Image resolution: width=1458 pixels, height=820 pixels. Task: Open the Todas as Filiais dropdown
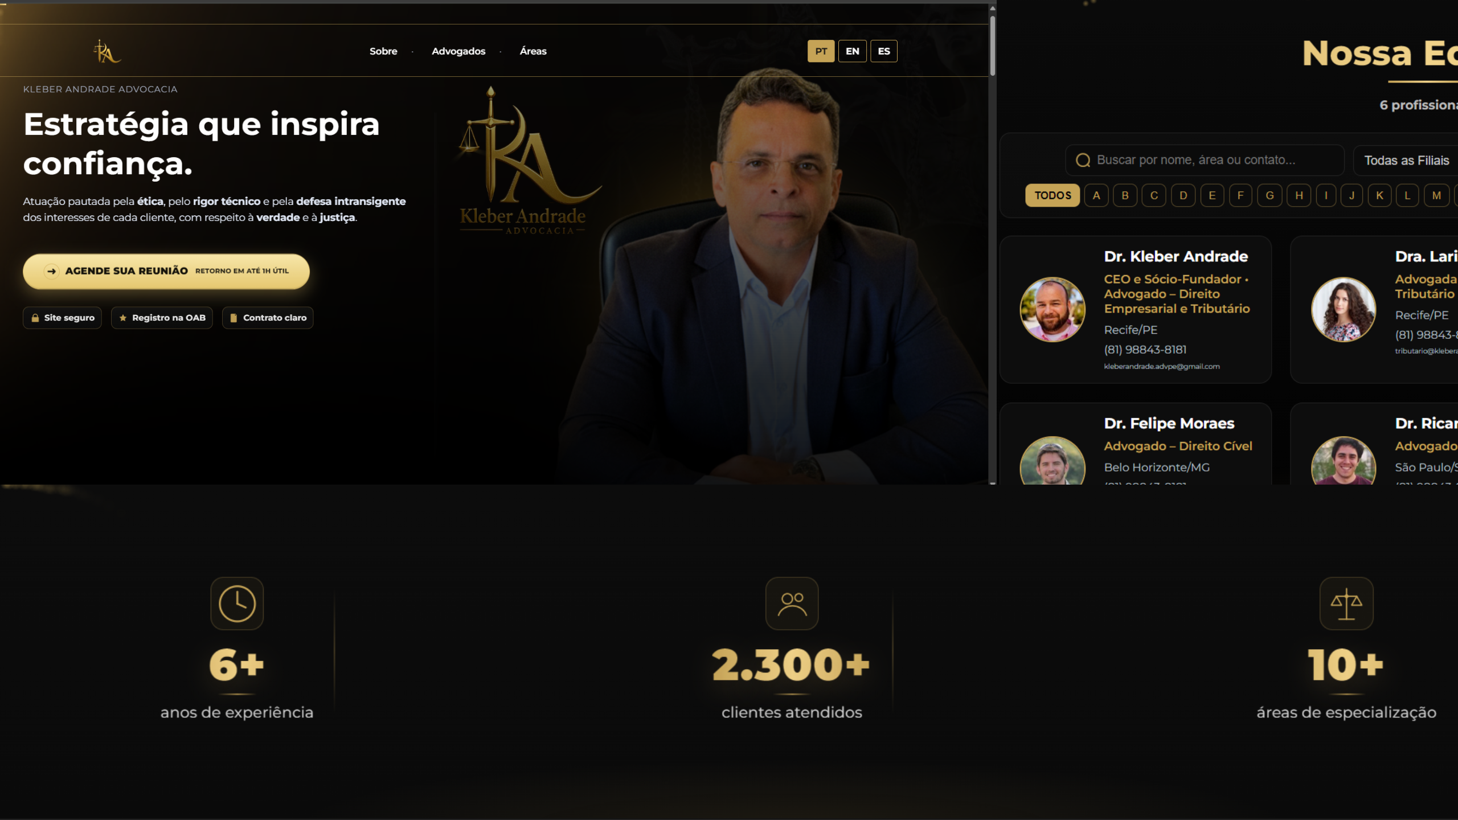pyautogui.click(x=1406, y=161)
